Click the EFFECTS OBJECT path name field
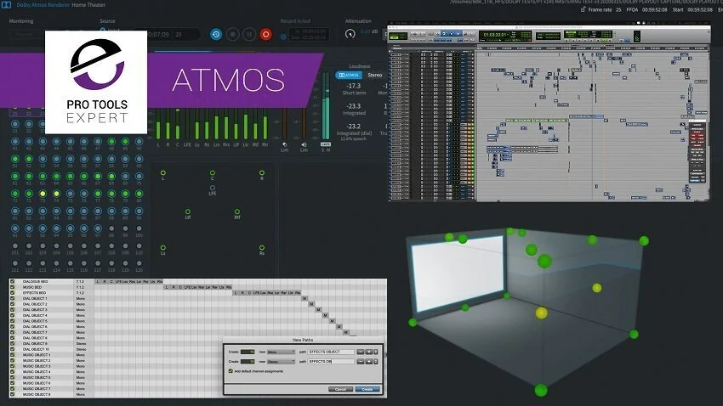Image resolution: width=723 pixels, height=406 pixels. [331, 352]
